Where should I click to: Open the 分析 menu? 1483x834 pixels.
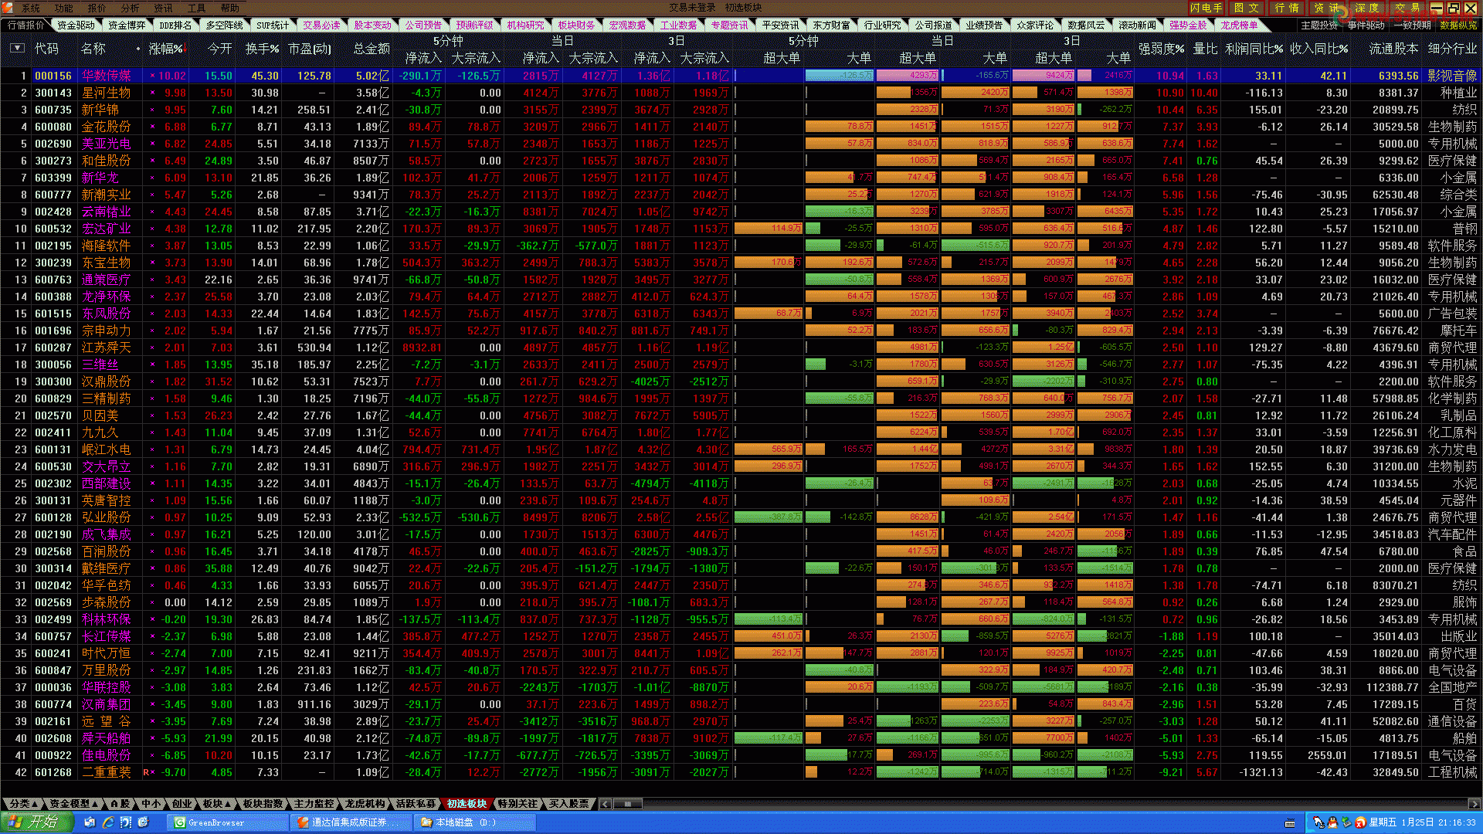131,8
